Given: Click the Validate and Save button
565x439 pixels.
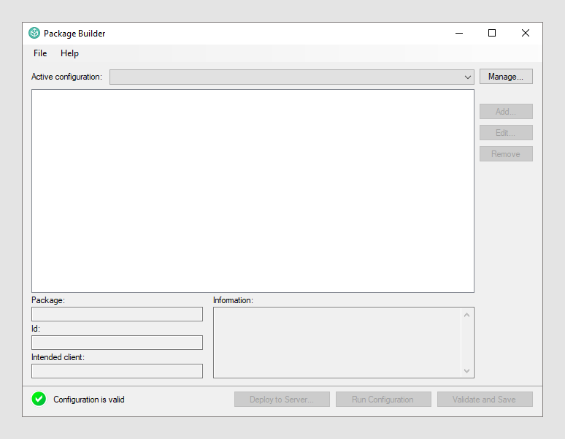Looking at the screenshot, I should [485, 400].
